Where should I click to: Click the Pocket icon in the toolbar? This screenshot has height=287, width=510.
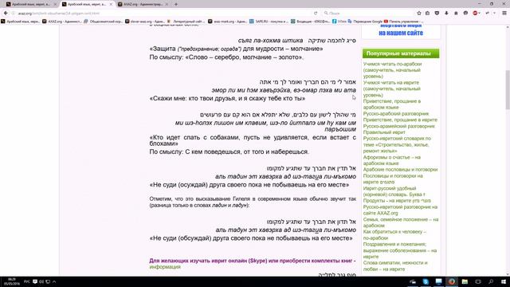coord(437,13)
